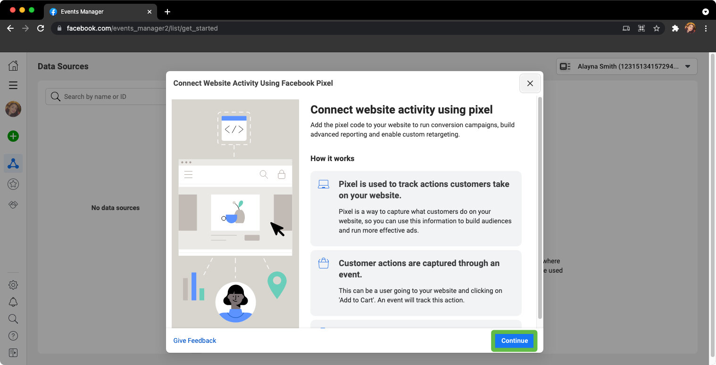
Task: Click the 'No data sources' text
Action: (116, 208)
